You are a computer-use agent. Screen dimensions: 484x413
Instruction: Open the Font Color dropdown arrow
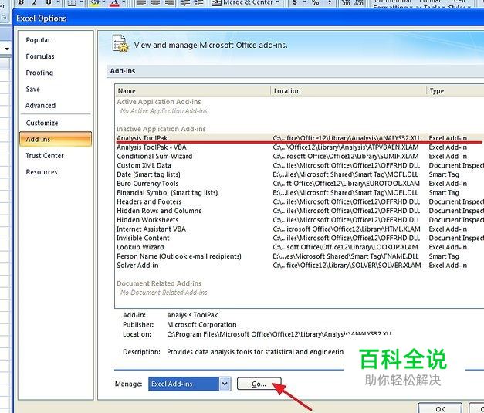(x=124, y=2)
